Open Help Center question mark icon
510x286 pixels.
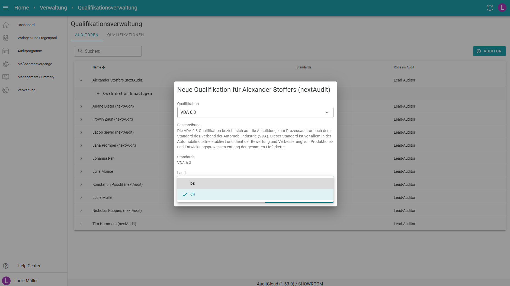click(x=6, y=266)
